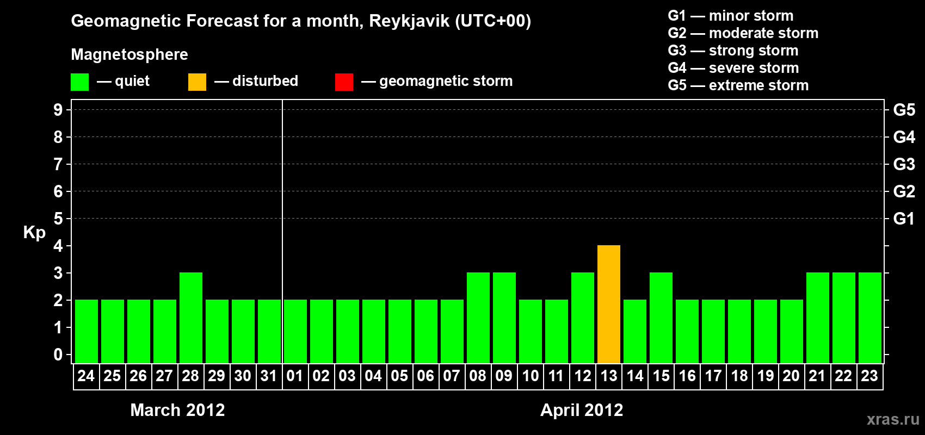The width and height of the screenshot is (925, 435).
Task: Select the green bar for March 28
Action: 191,318
